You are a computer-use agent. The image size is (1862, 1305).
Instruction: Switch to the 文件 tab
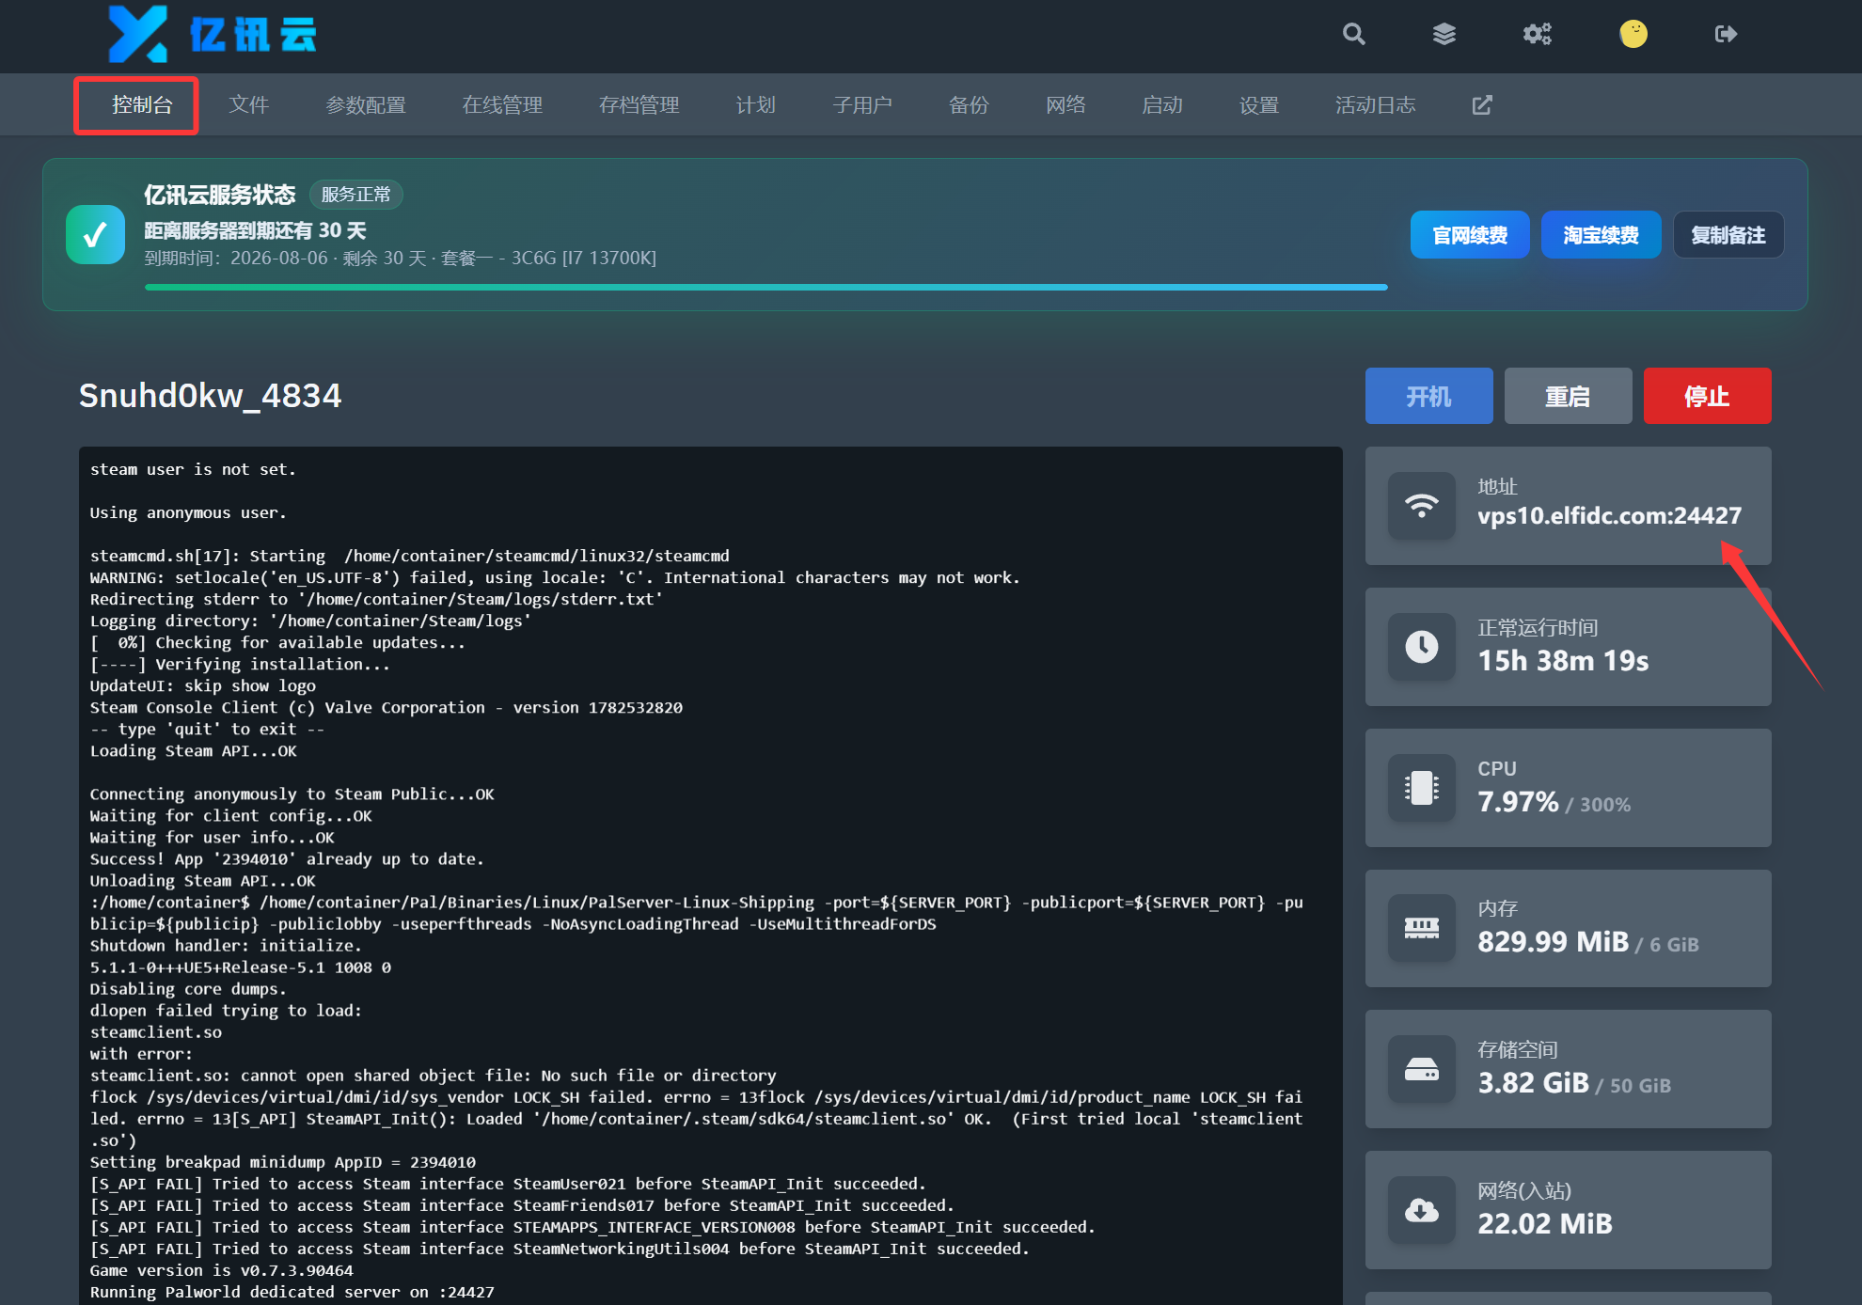tap(249, 104)
